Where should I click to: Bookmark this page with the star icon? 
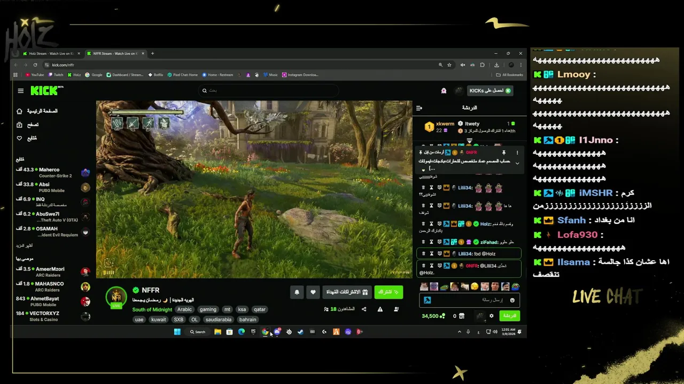point(449,65)
